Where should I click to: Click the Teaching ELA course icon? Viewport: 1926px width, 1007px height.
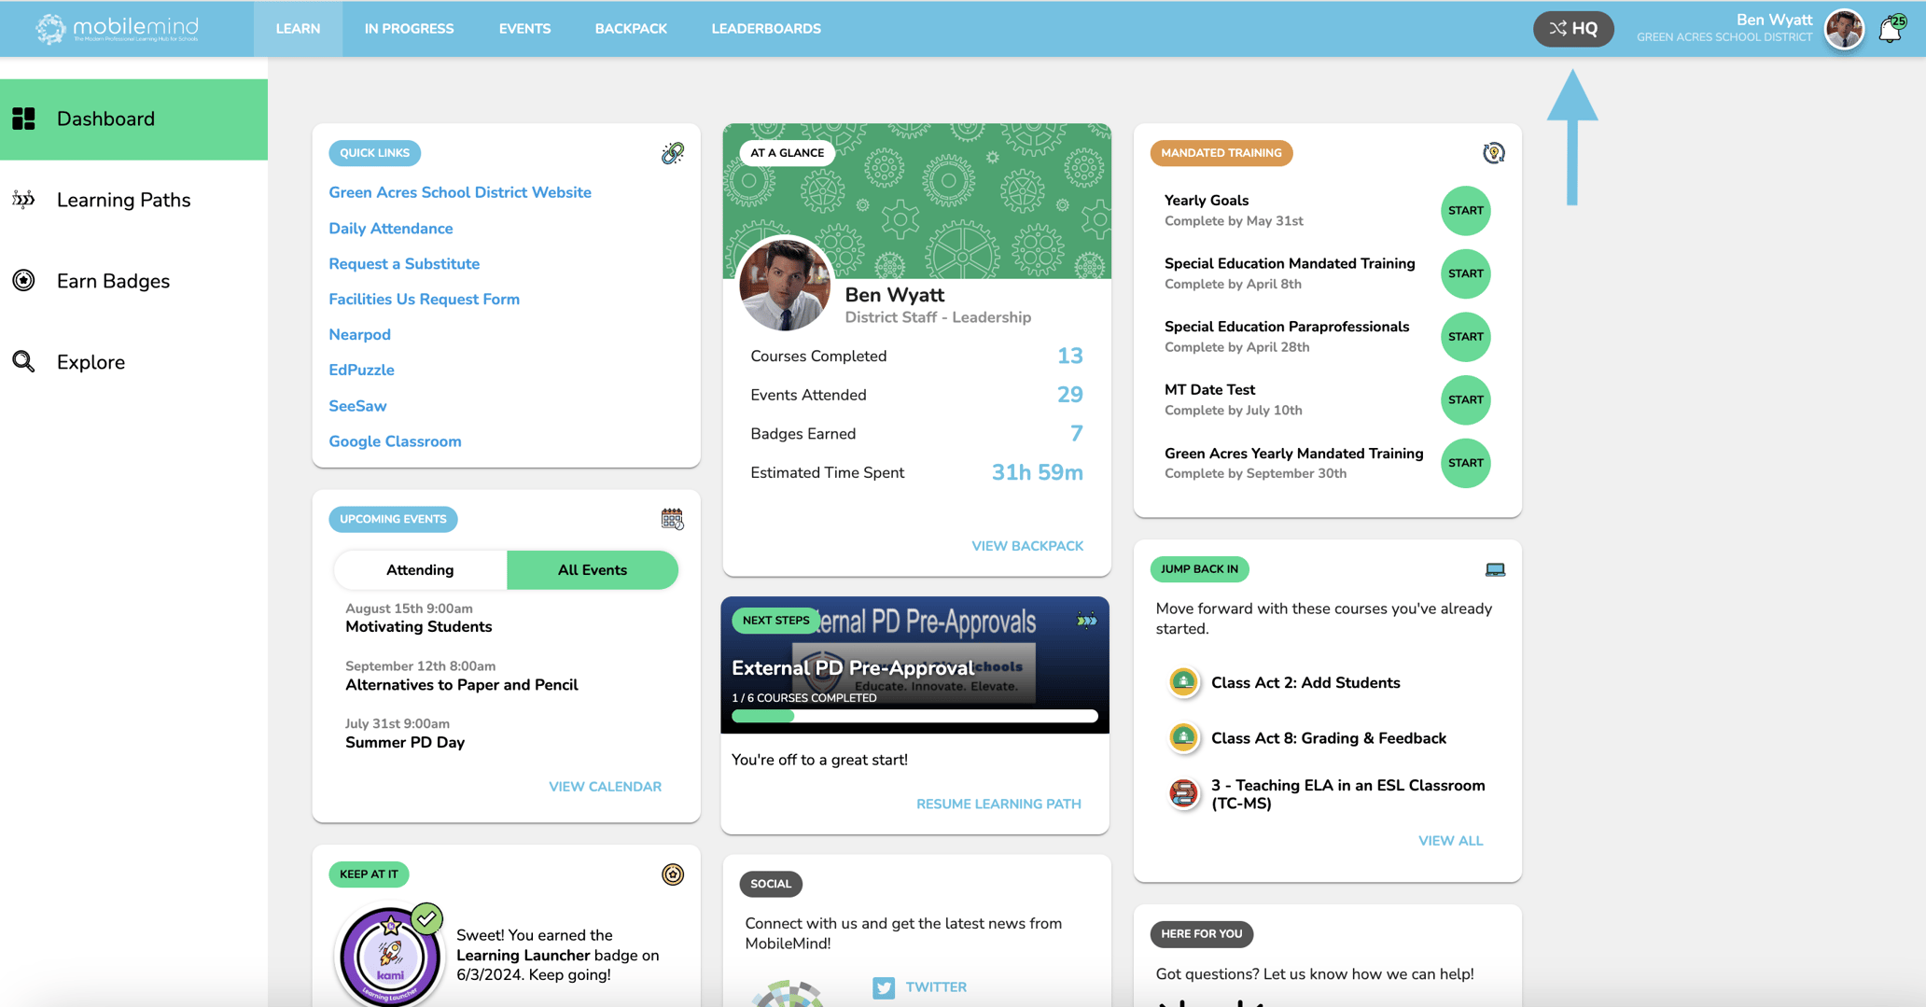1183,794
